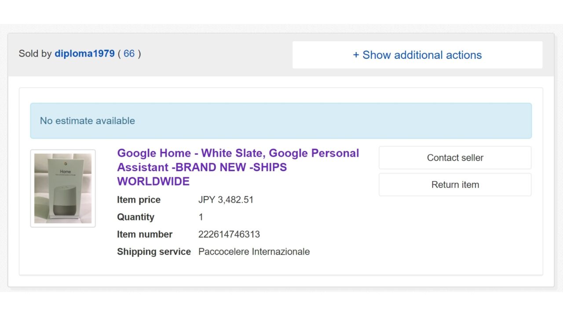Open the Google Home product thumbnail
Image resolution: width=563 pixels, height=316 pixels.
click(63, 188)
